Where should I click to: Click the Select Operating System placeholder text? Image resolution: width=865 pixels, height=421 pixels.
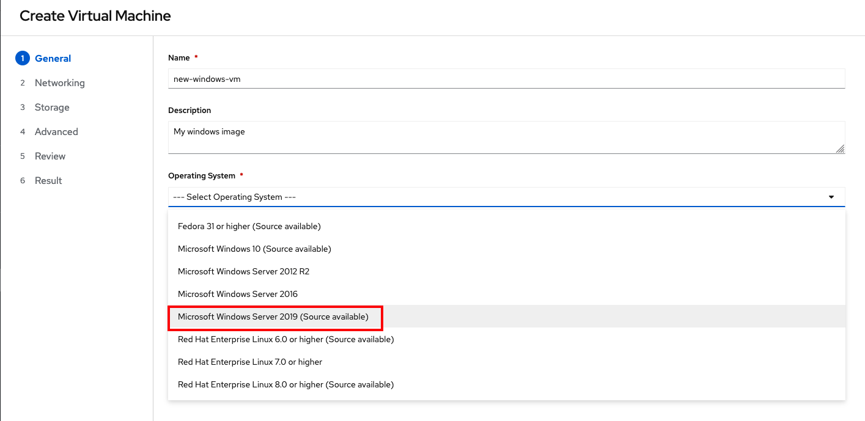coord(235,197)
